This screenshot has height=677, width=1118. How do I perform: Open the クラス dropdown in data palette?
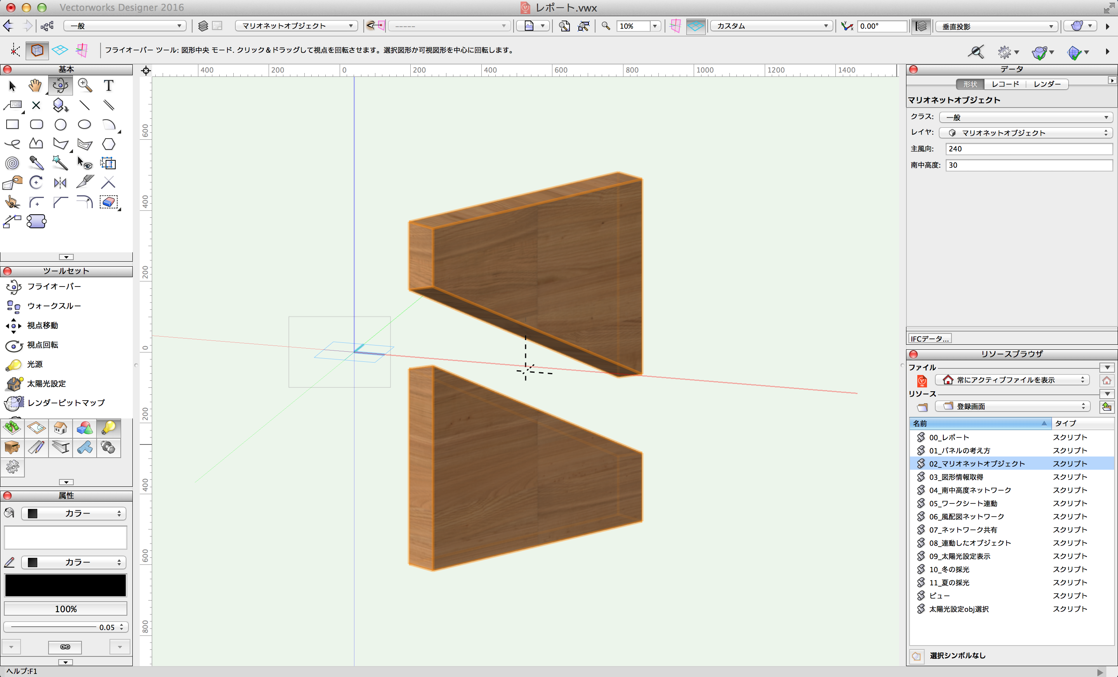[x=1026, y=117]
